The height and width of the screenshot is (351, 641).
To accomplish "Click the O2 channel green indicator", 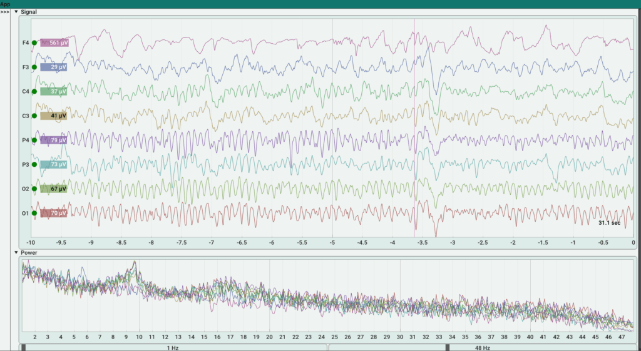I will click(34, 189).
